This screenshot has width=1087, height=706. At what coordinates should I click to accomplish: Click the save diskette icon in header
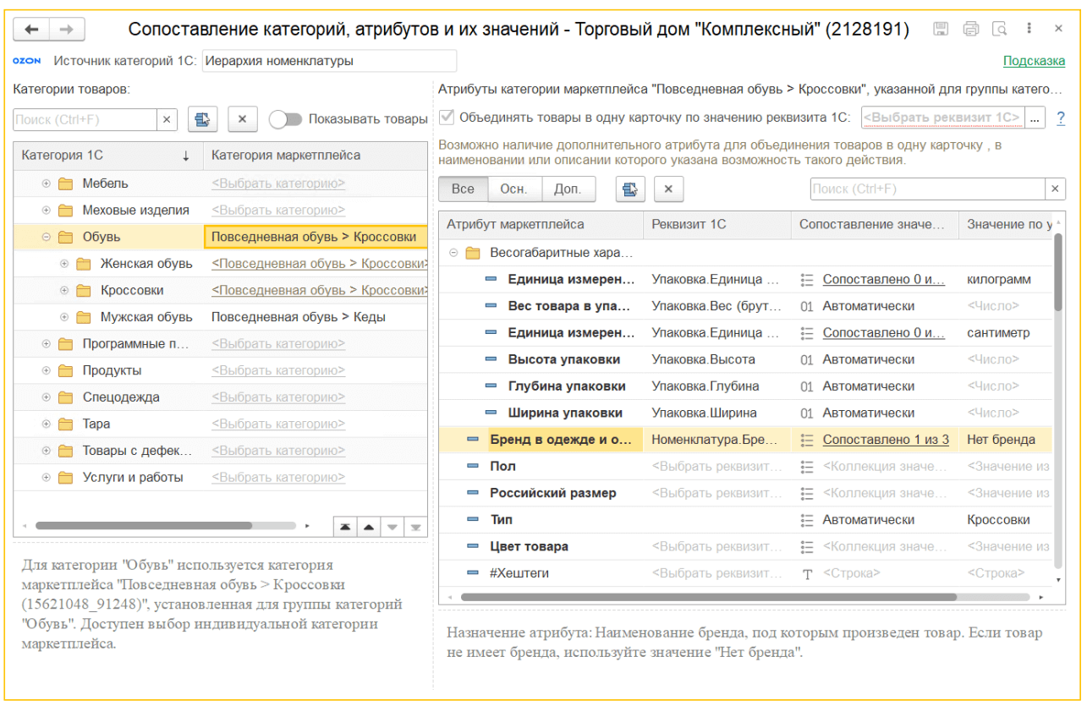click(x=941, y=30)
